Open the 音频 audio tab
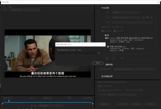161x109 pixels. [114, 58]
